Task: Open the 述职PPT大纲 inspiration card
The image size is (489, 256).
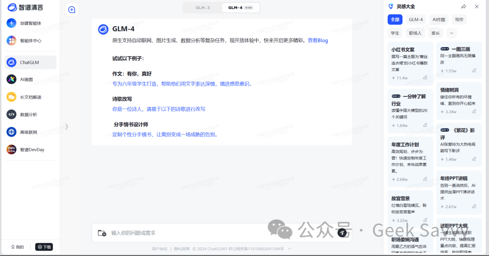Action: (459, 236)
